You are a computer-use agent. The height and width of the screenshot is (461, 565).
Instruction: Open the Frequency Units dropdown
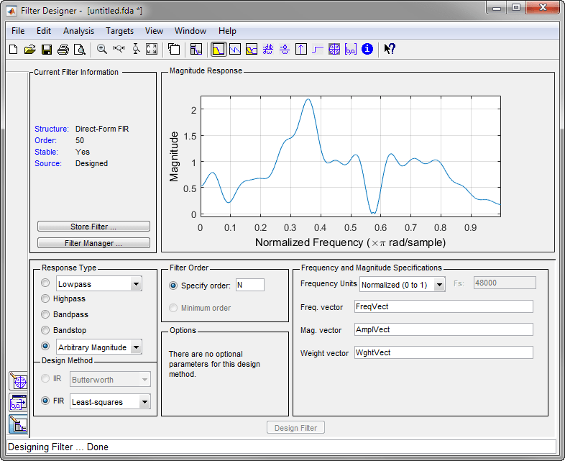439,285
